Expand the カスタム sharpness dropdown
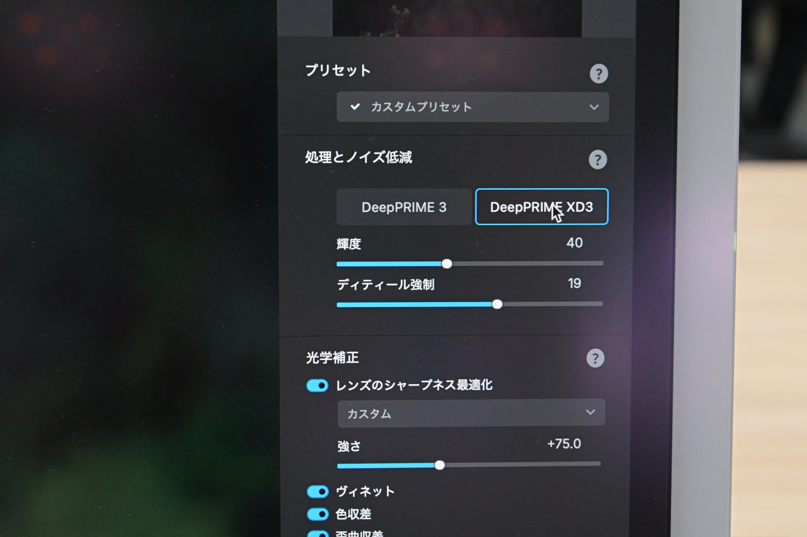Screen dimensions: 807x537 (471, 413)
